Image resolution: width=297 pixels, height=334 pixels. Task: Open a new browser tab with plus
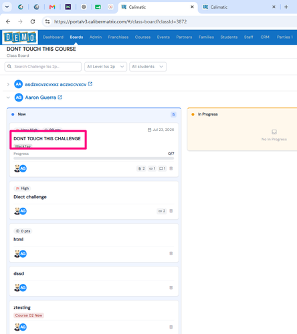pyautogui.click(x=286, y=7)
